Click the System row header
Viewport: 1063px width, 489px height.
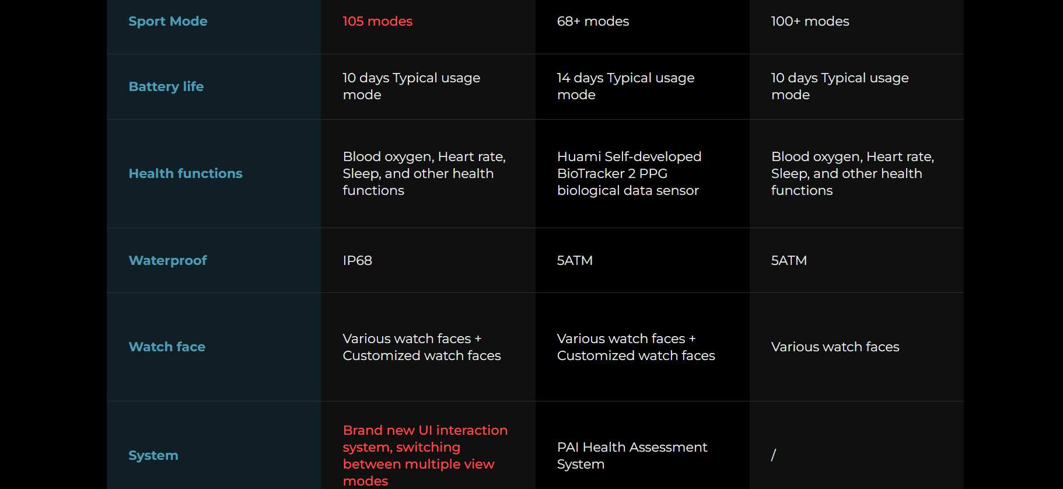153,455
